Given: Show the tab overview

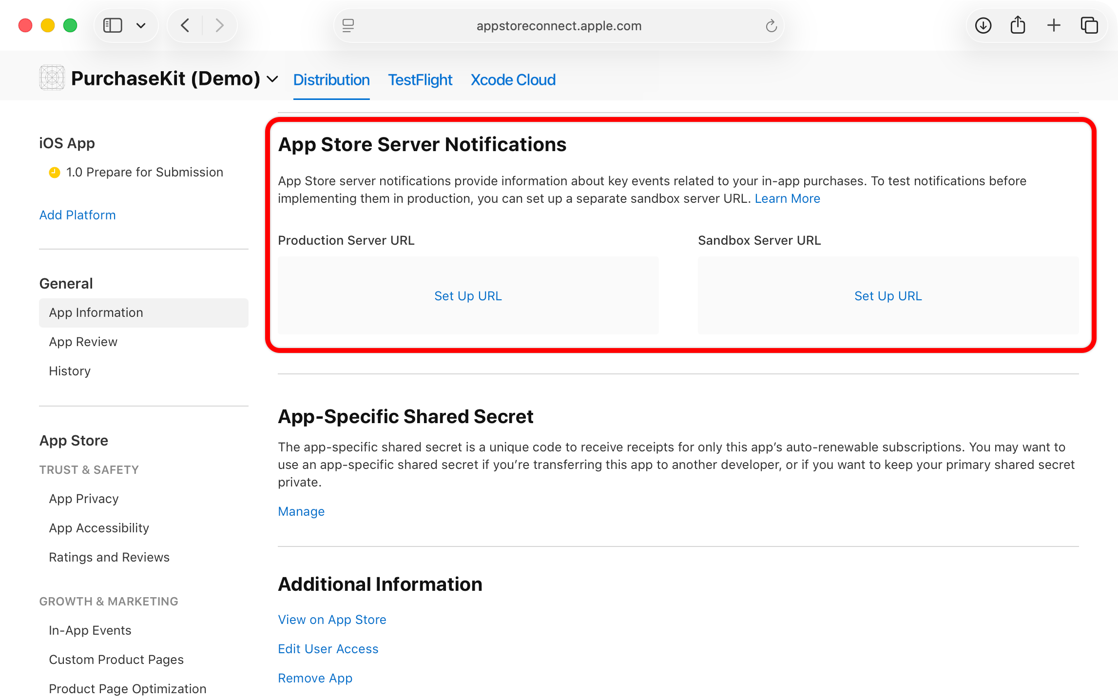Looking at the screenshot, I should point(1089,25).
